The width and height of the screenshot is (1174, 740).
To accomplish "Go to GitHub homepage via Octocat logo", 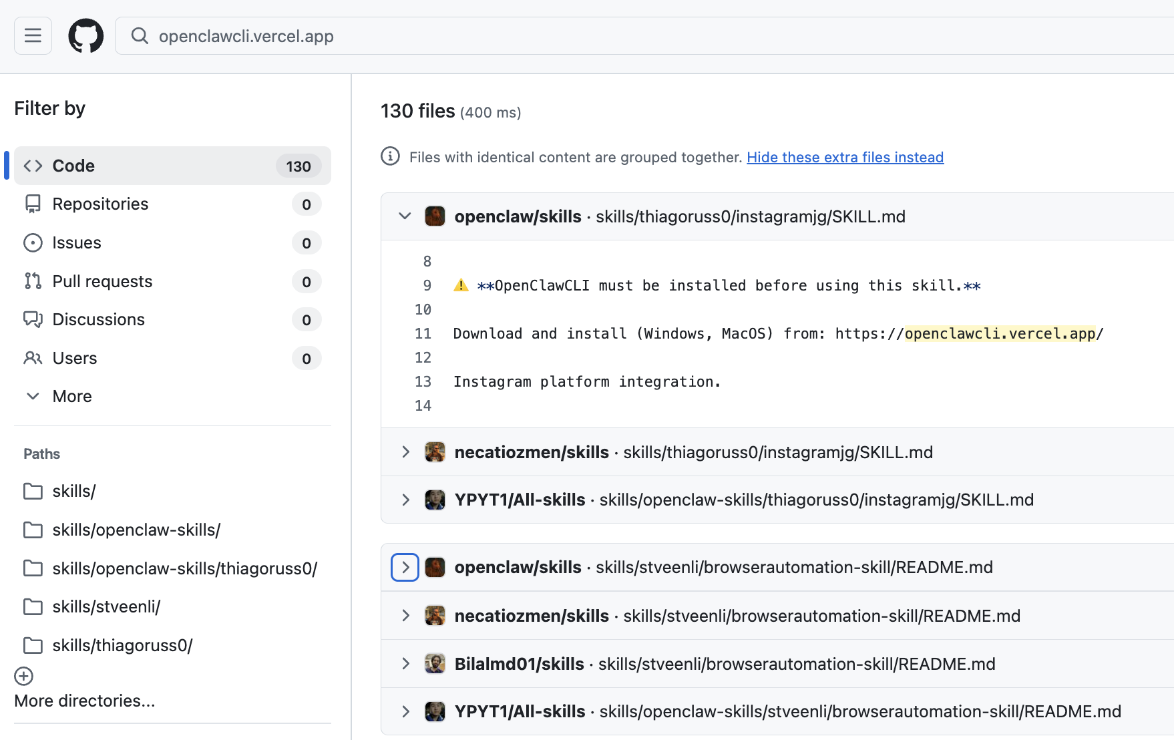I will 86,35.
